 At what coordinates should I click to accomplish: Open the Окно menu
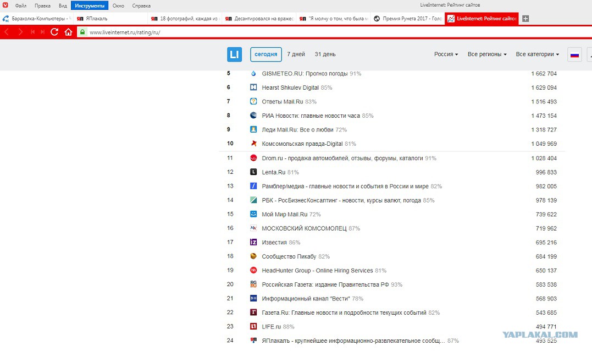tap(118, 6)
